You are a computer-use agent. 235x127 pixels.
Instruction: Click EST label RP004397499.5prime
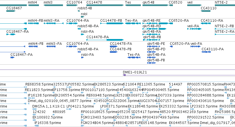pyautogui.click(x=161, y=117)
